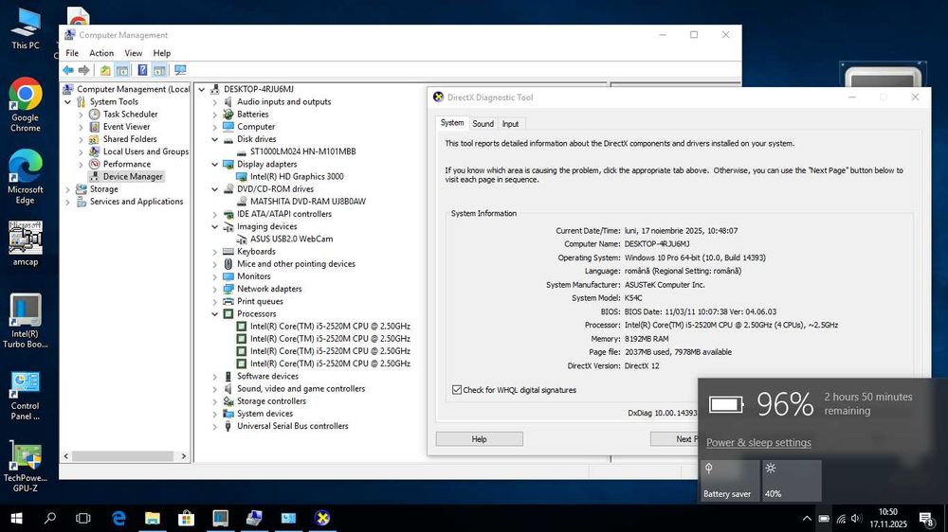
Task: Select DESKTOP-4RJU6MJ root node
Action: tap(258, 89)
